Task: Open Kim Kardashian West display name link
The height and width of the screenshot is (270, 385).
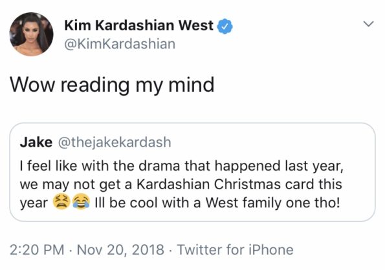Action: (138, 25)
